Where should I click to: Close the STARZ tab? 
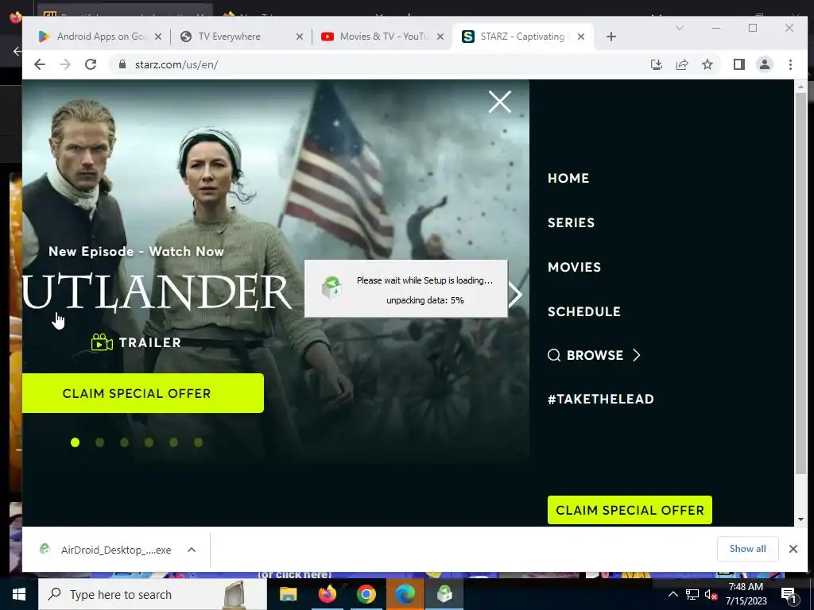pos(581,37)
